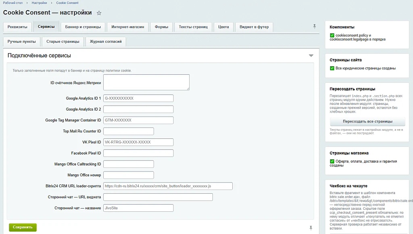Click the green check under Страницы магазина
The width and height of the screenshot is (413, 234).
click(332, 161)
